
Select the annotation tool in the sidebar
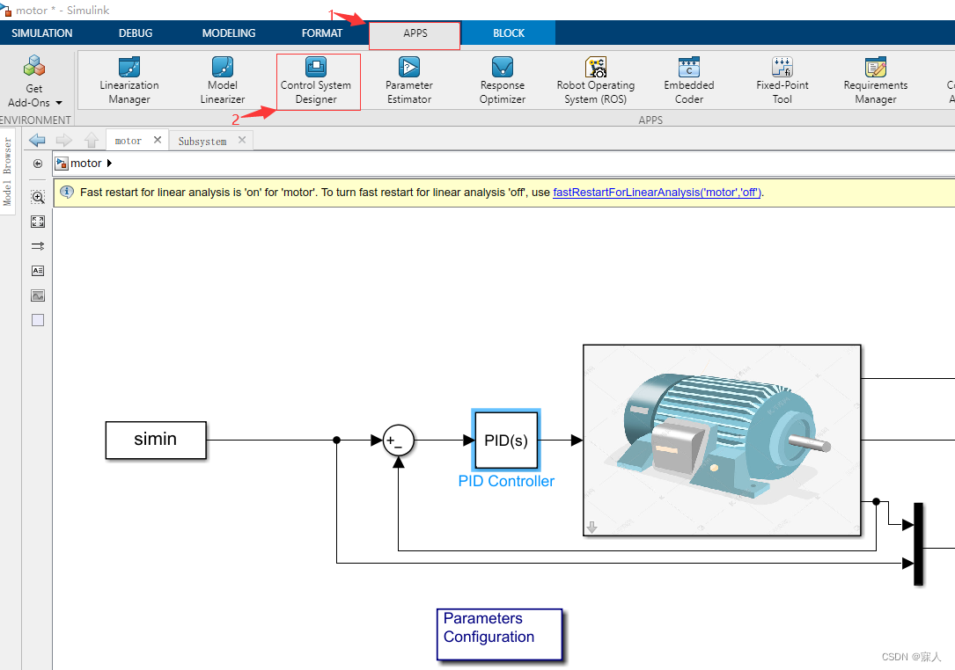pos(37,270)
